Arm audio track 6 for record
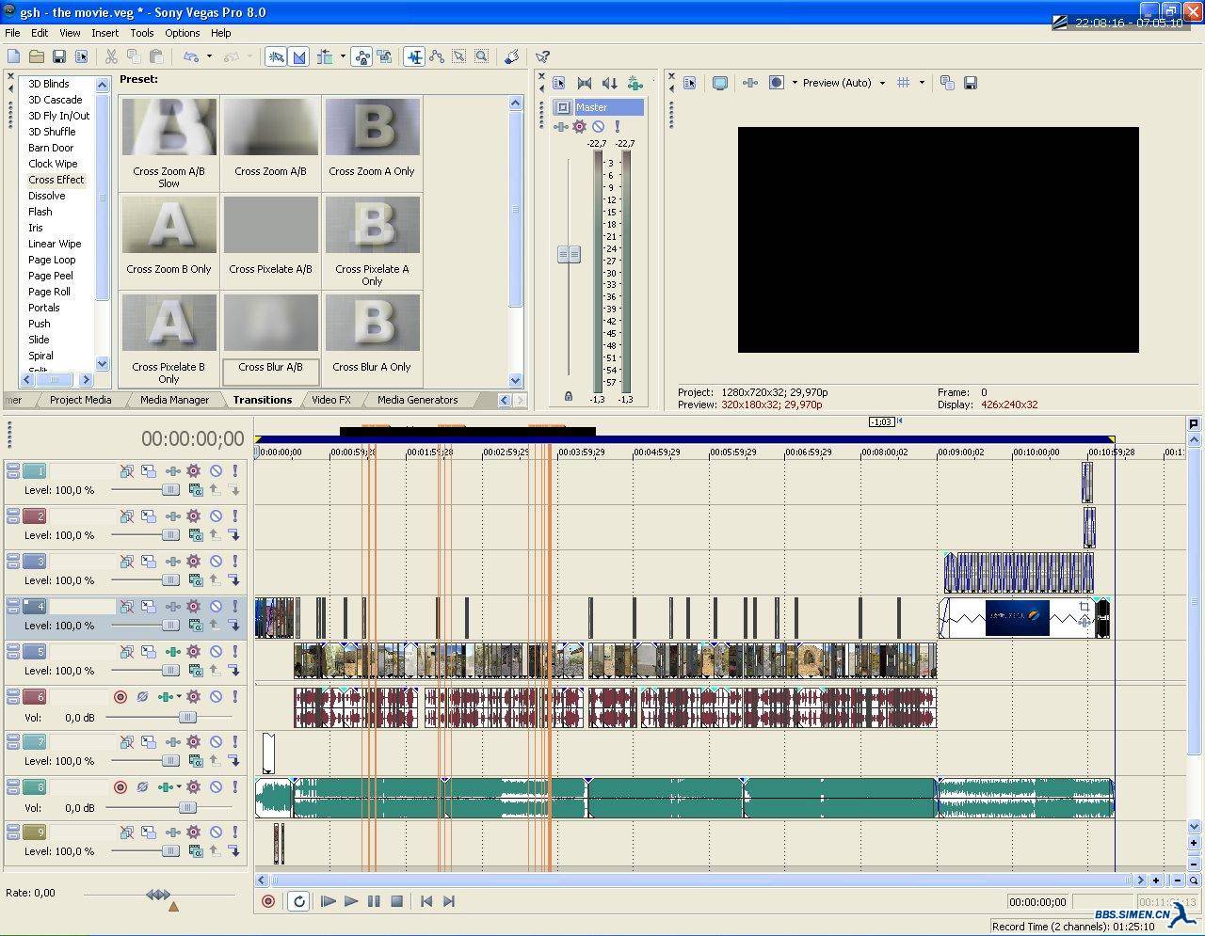 coord(120,697)
